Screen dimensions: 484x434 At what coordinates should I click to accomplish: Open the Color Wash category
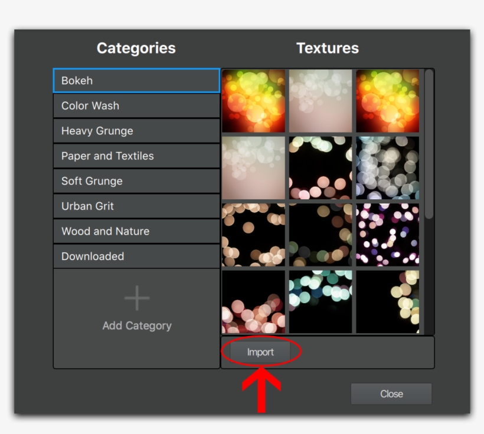pos(136,106)
